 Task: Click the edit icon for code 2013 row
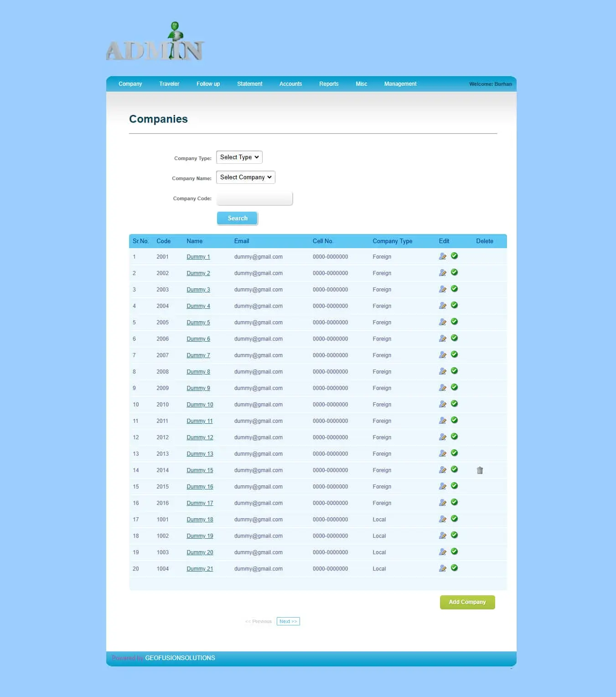click(x=442, y=453)
